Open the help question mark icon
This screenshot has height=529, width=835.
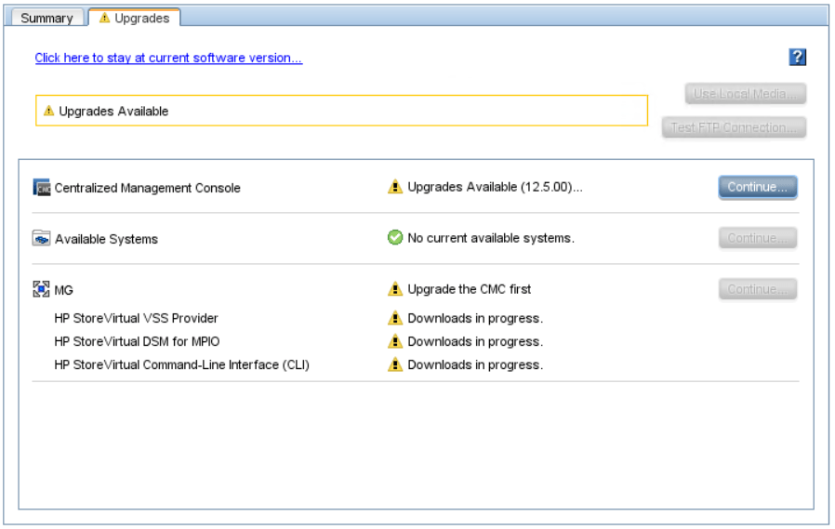point(797,57)
